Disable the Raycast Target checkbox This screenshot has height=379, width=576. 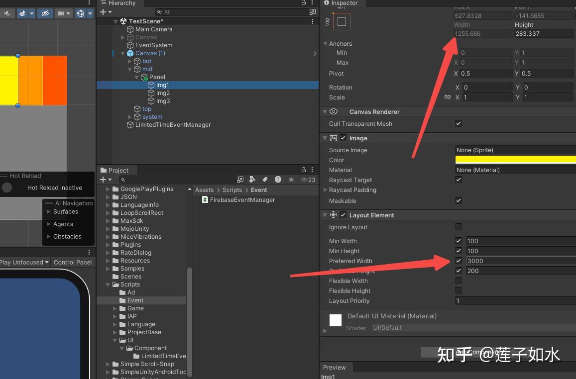point(459,180)
